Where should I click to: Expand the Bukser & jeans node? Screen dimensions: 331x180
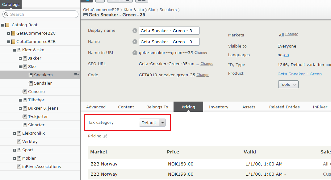click(x=20, y=108)
